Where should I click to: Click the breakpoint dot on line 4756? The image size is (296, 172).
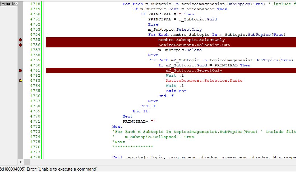[20, 45]
